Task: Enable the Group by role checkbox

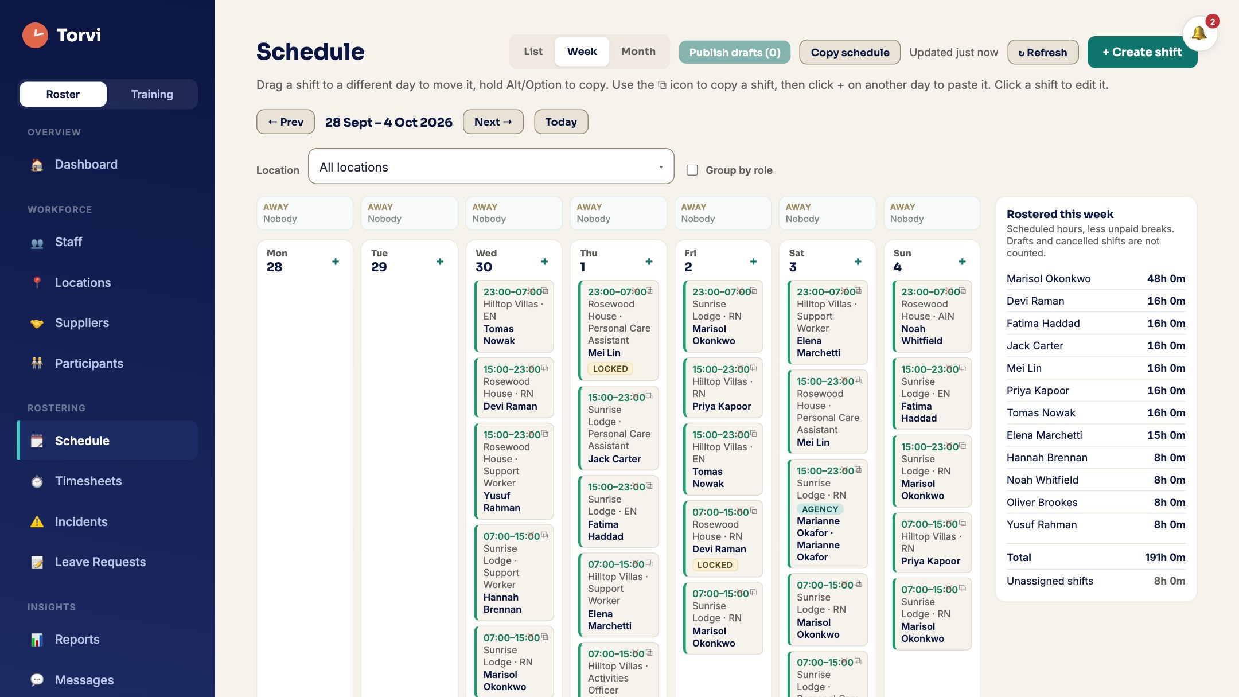Action: point(692,170)
